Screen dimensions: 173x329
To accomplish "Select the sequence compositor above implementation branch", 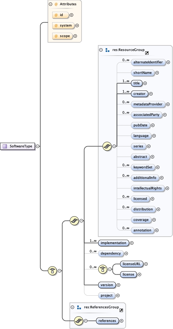I will 74,221.
